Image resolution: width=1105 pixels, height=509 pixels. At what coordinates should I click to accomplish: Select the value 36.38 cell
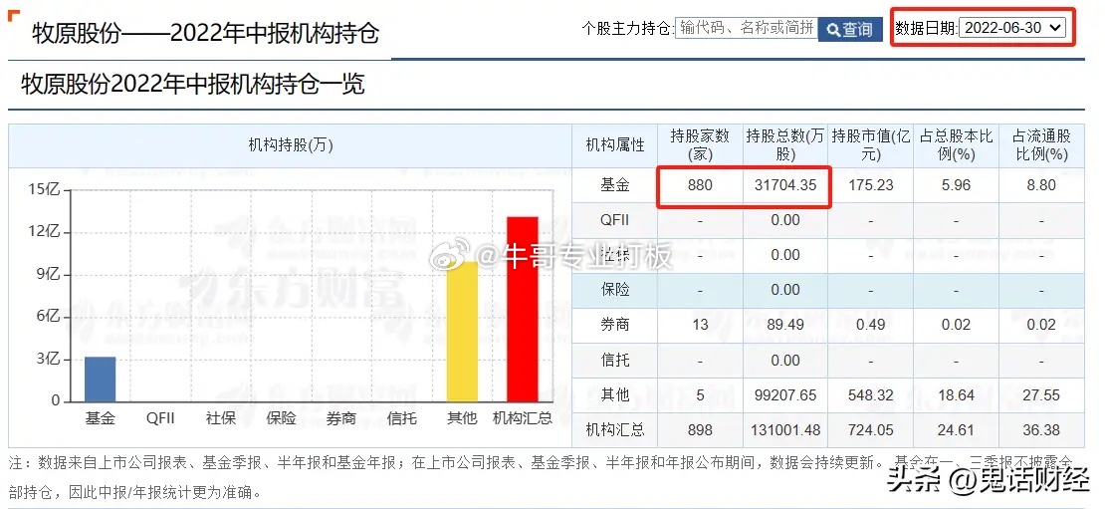pyautogui.click(x=1041, y=430)
